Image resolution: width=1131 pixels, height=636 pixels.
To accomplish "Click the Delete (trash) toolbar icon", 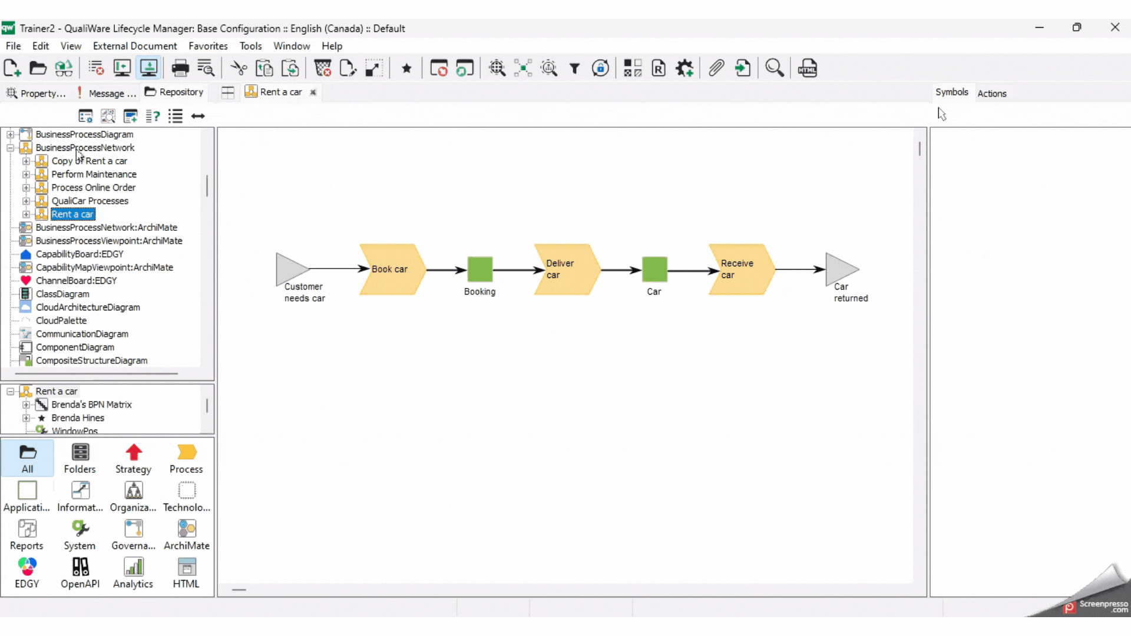I will [x=322, y=68].
